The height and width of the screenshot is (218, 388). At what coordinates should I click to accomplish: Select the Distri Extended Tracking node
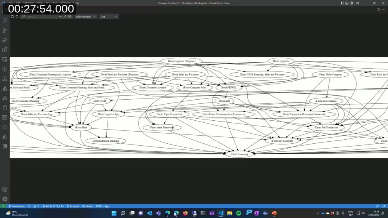(x=105, y=141)
